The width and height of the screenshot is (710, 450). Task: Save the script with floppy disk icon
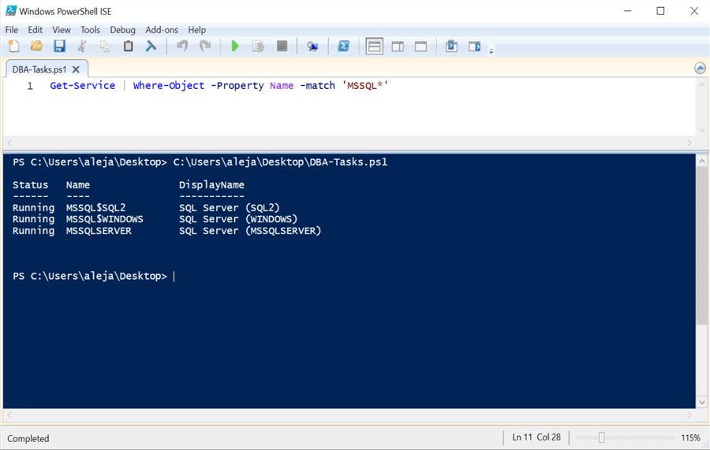[x=59, y=46]
